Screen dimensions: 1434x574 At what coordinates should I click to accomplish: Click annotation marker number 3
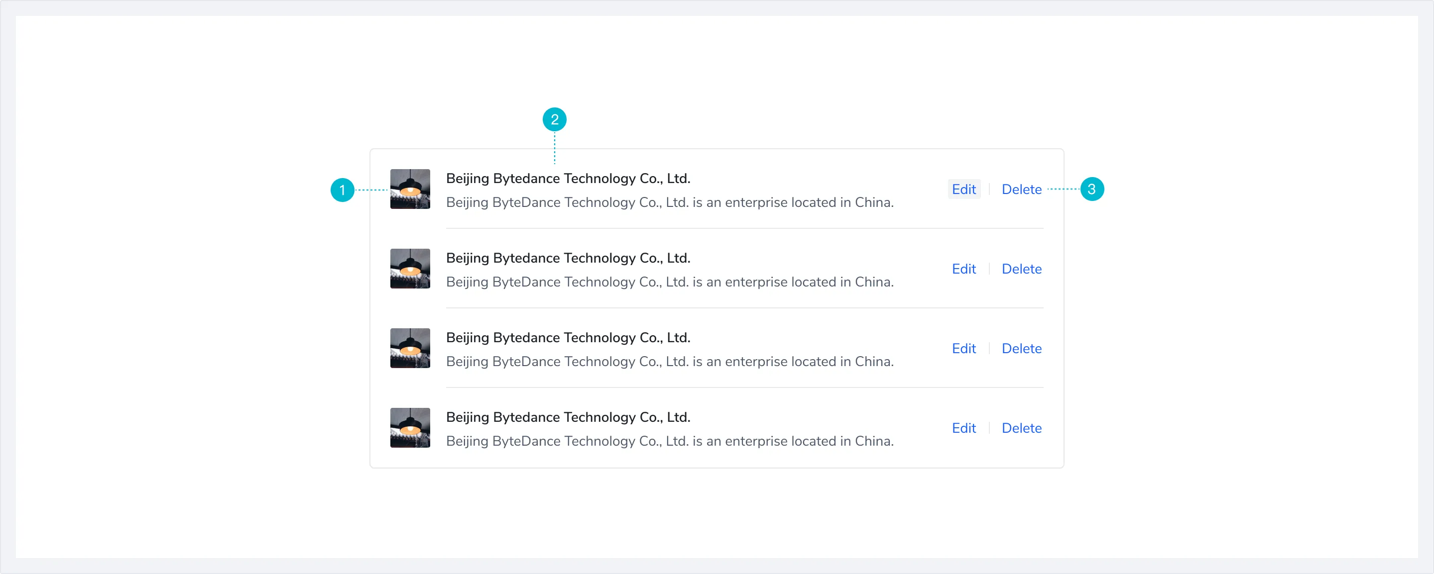(1091, 189)
